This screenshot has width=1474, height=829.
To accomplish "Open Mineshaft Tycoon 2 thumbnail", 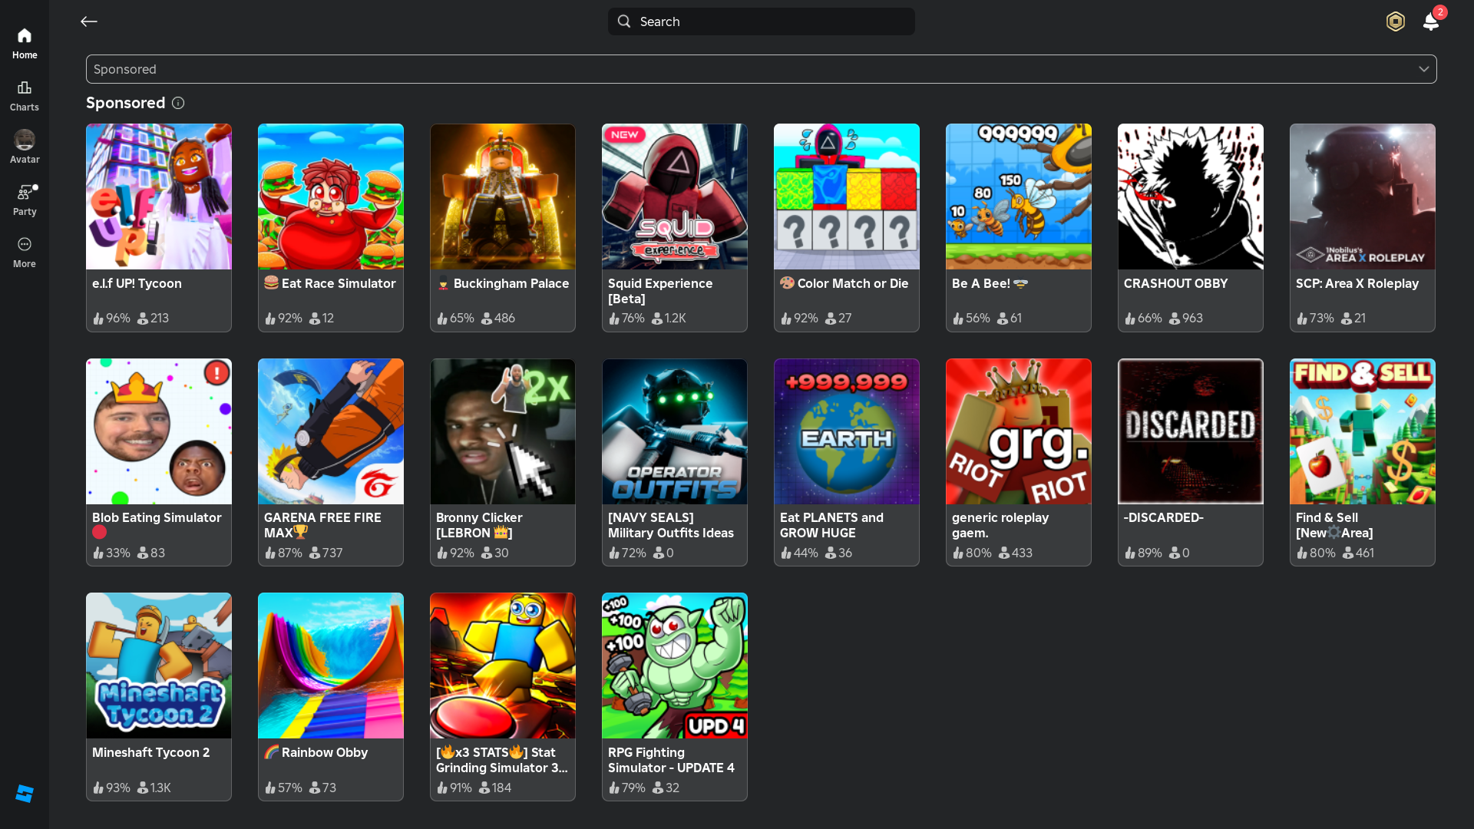I will [x=159, y=666].
